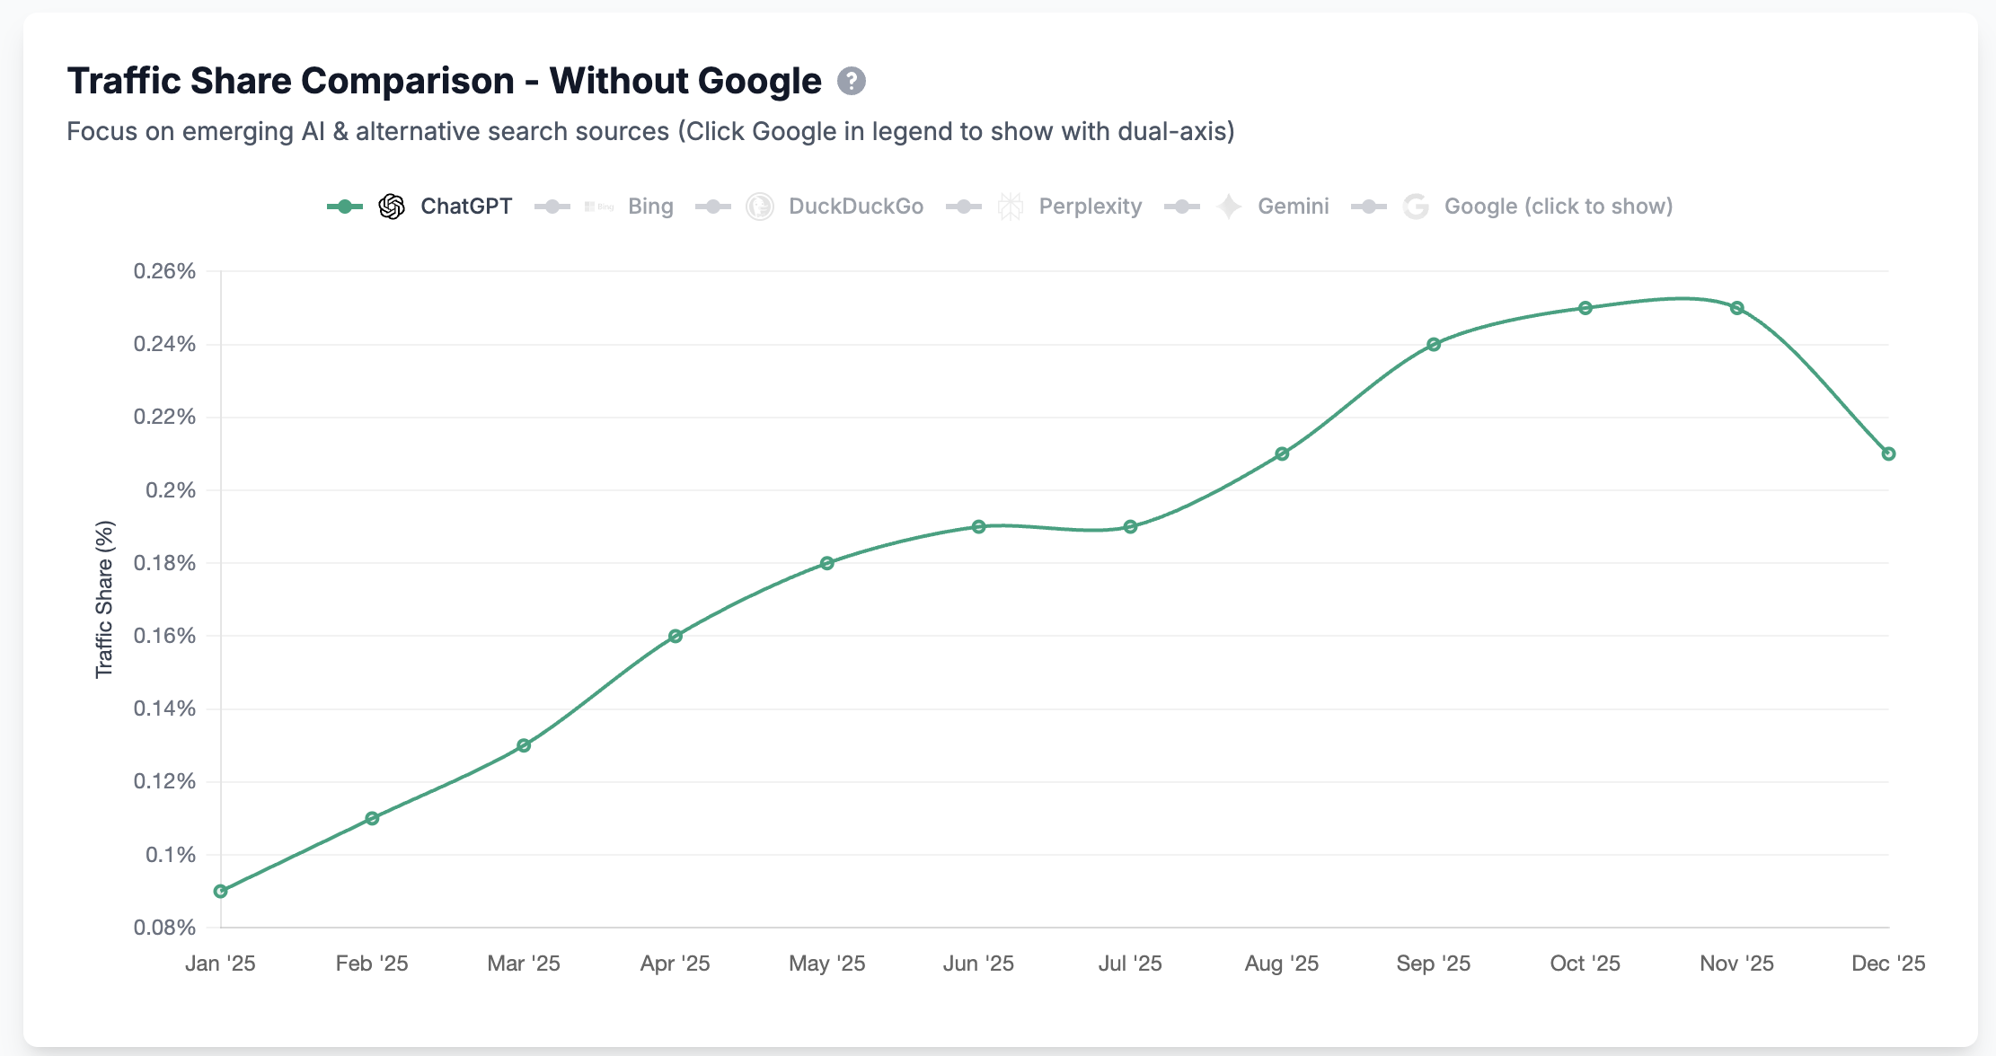Enable the Gemini series label
The image size is (1996, 1056).
1293,207
